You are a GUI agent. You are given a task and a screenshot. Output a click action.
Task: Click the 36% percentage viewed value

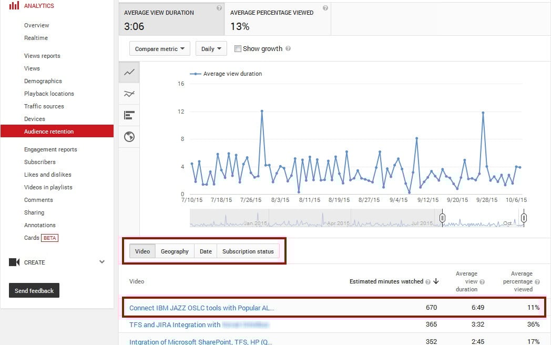click(x=534, y=324)
